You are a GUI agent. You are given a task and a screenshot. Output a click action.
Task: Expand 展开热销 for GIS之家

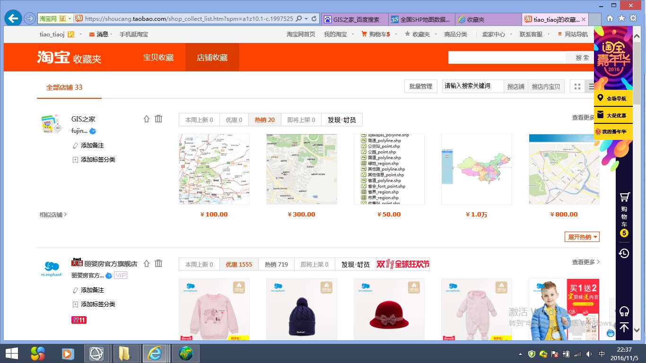point(582,237)
